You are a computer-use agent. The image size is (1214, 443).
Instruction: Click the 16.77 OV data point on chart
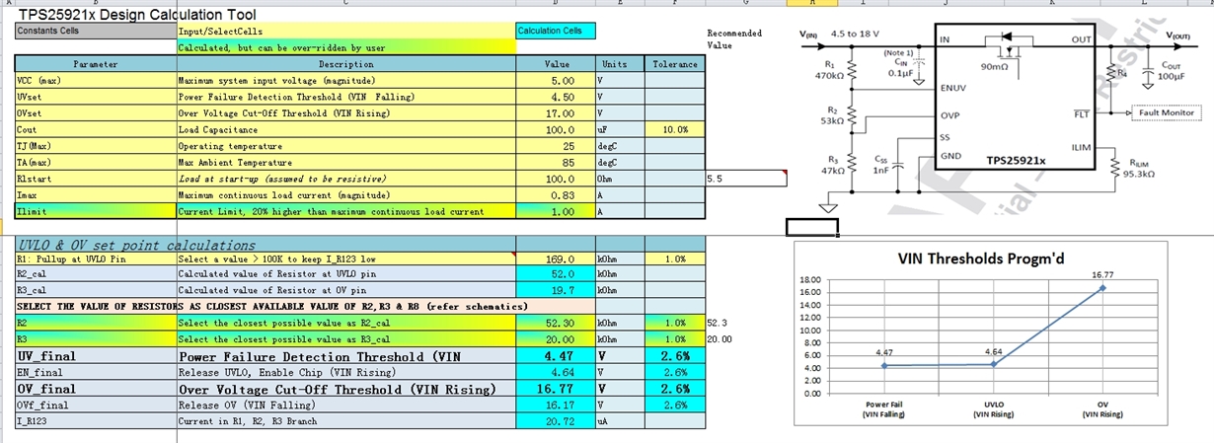[1102, 287]
